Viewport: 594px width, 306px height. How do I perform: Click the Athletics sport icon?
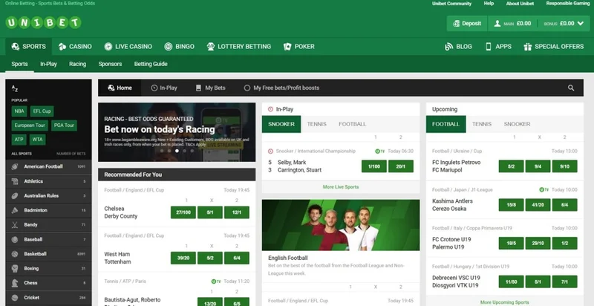[x=15, y=181]
